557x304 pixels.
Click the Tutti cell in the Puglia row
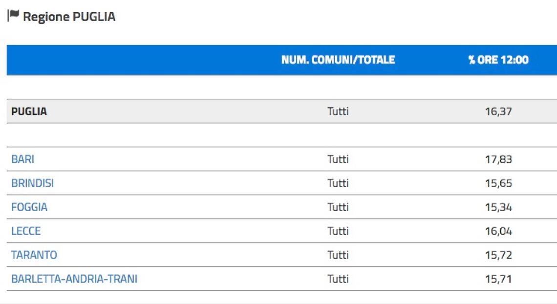click(338, 111)
